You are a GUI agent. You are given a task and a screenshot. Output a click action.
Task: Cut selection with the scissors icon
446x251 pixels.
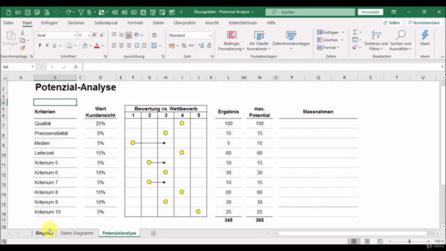pos(22,33)
